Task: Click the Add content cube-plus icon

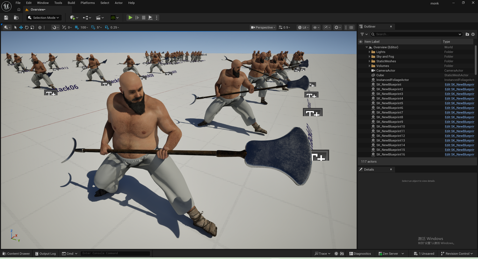Action: point(74,18)
